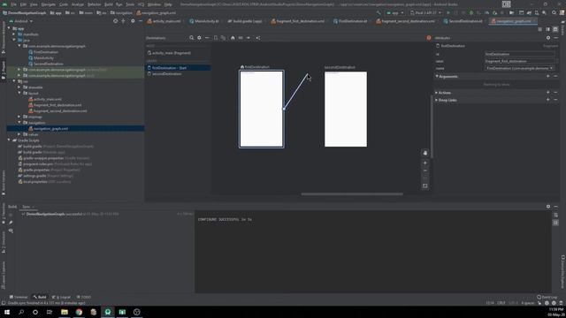
Task: Click the Run app green play icon
Action: [x=448, y=12]
